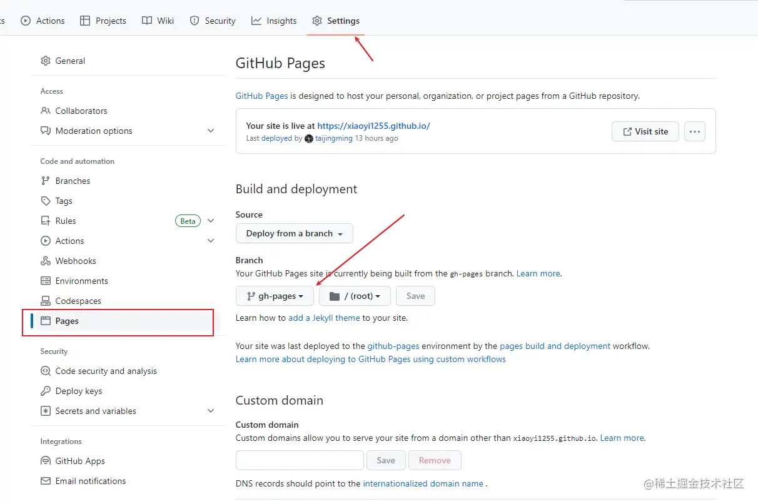Switch to the Wiki tab
This screenshot has width=758, height=504.
click(x=158, y=21)
